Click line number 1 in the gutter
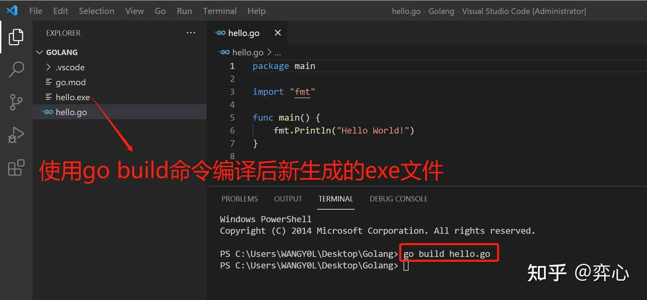This screenshot has width=647, height=300. click(x=232, y=66)
